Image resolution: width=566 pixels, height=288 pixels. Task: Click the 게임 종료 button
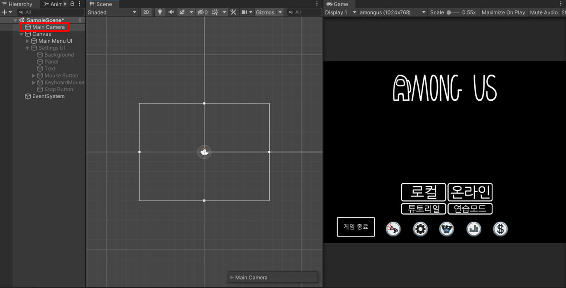pyautogui.click(x=356, y=227)
